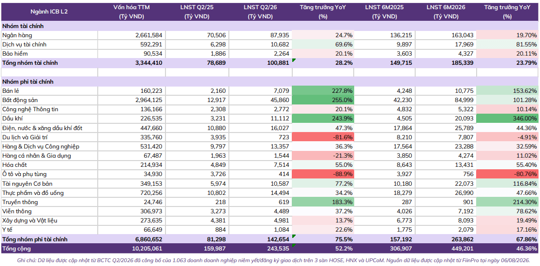Select 'Hàng & Dịch vụ Công nghiệp' label
Screen dimensions: 540x266
point(41,147)
